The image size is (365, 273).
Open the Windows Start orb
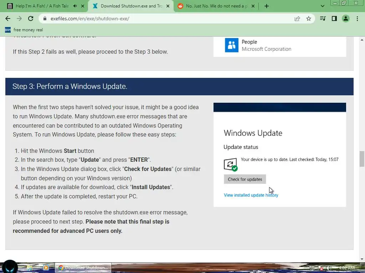[x=10, y=267]
